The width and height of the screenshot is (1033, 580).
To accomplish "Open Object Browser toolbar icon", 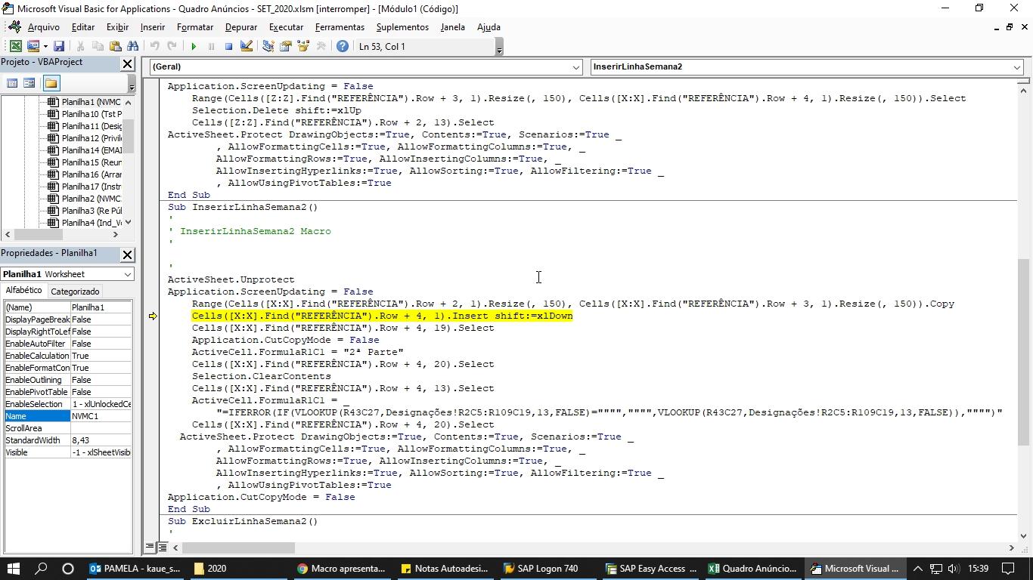I will [x=303, y=46].
